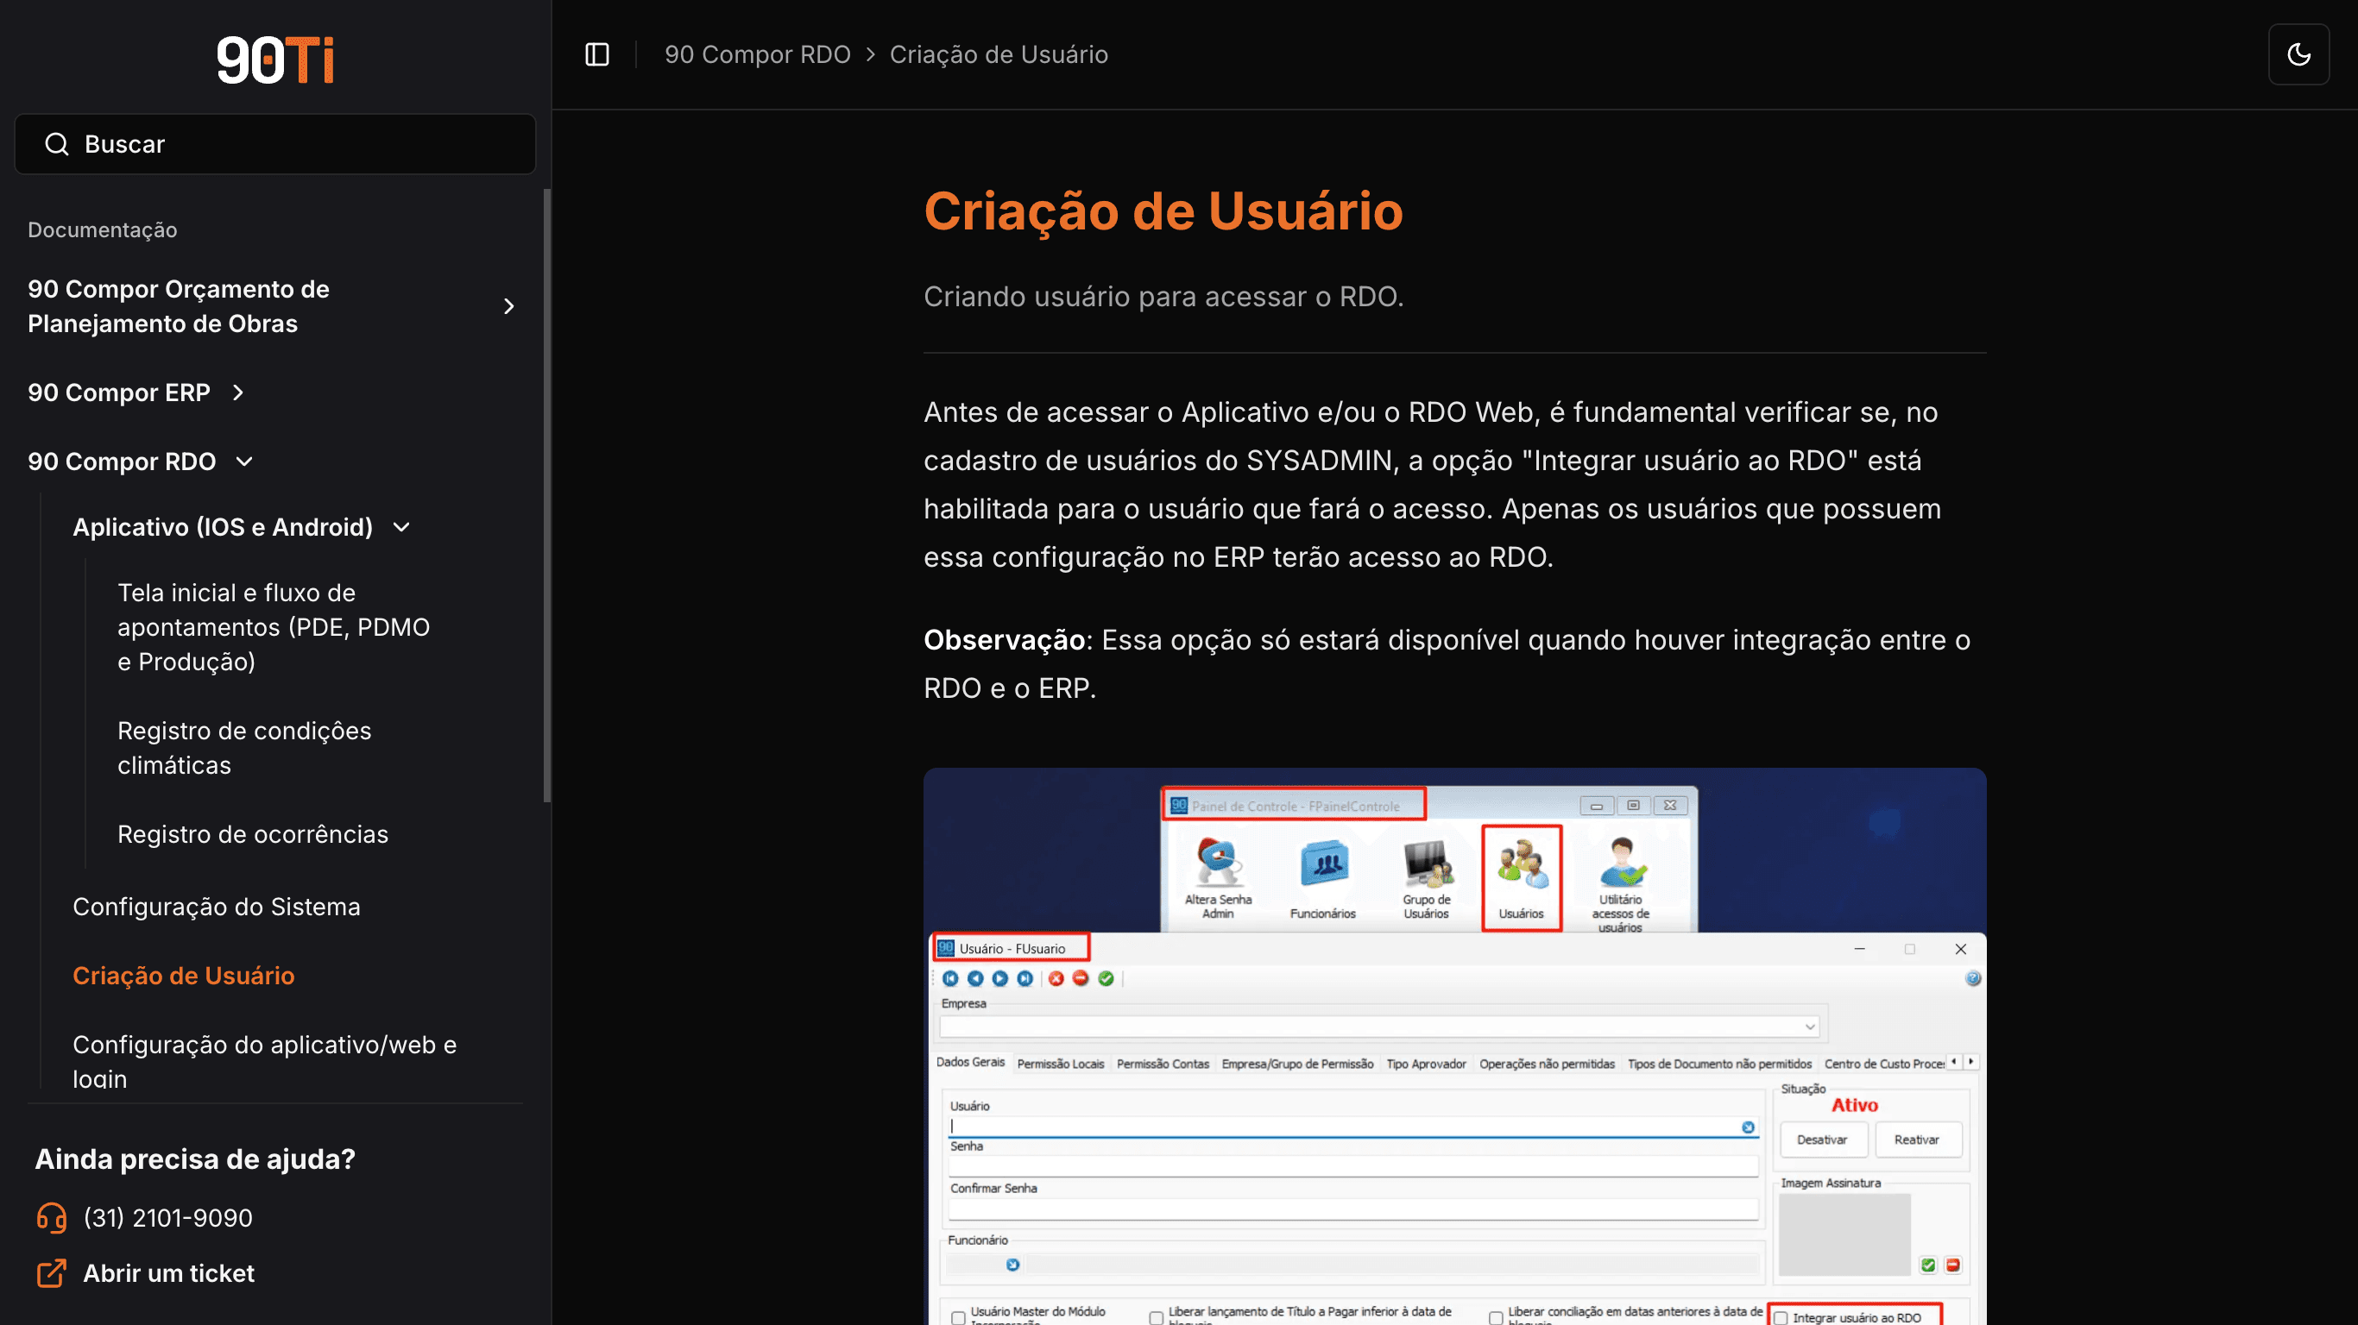Open Registro de ocorrências page
The image size is (2358, 1325).
pyautogui.click(x=253, y=834)
